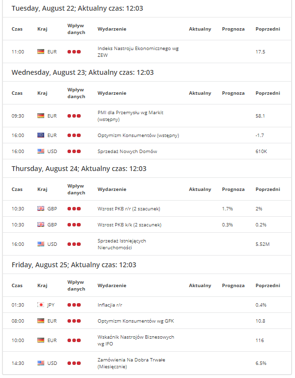Click impact dots for Zamówienia Na Dobra Trwałe

pyautogui.click(x=74, y=363)
